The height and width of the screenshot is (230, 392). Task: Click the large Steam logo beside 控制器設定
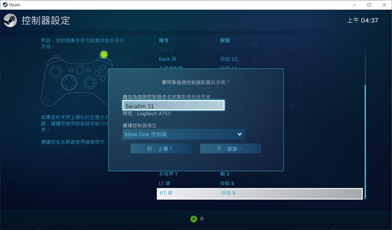point(10,21)
